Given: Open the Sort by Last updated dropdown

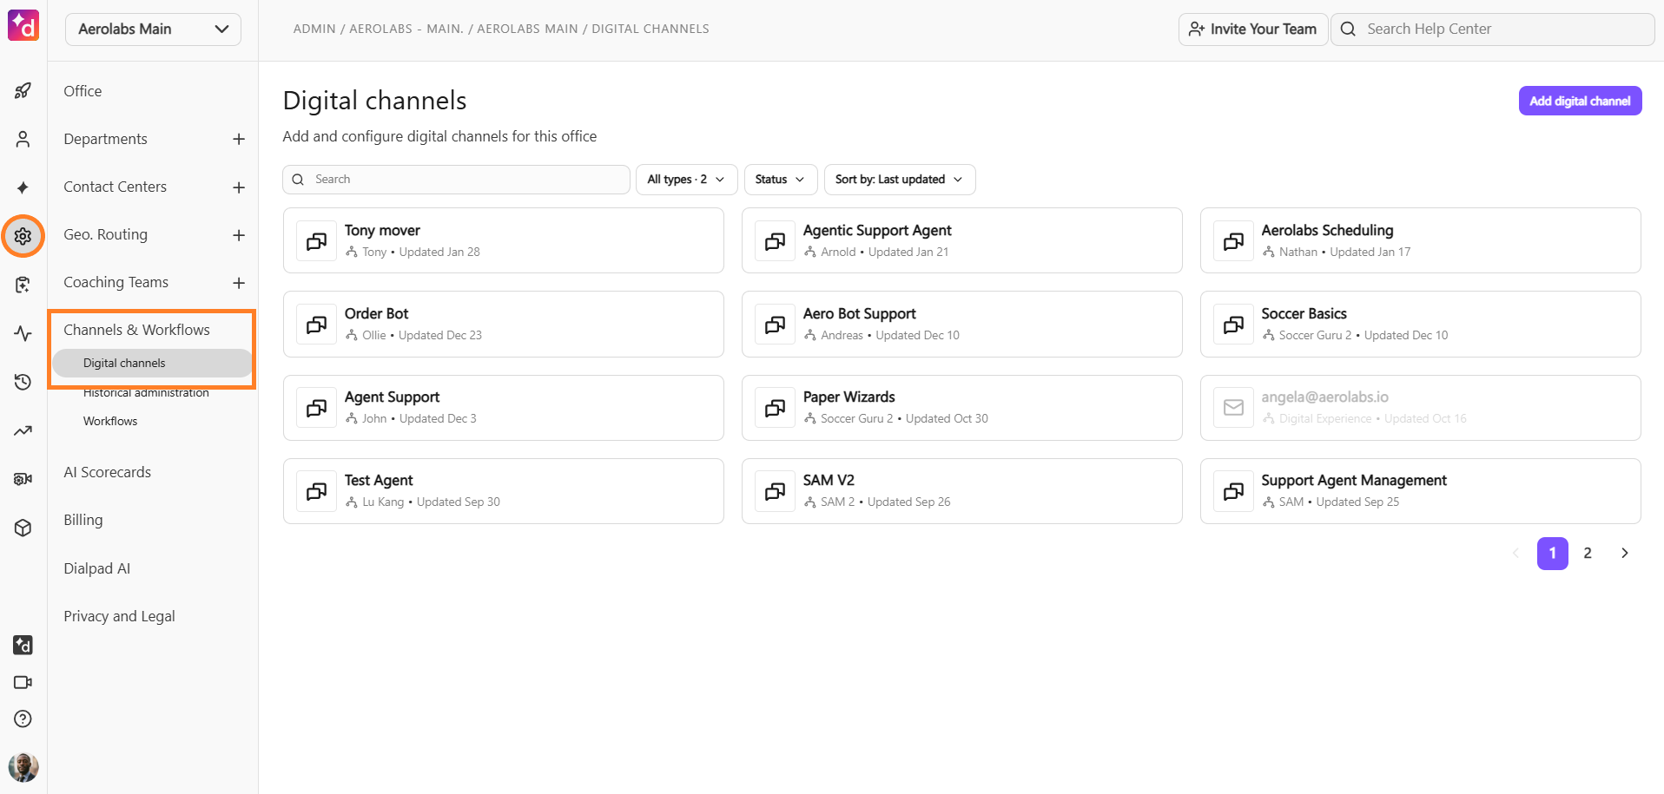Looking at the screenshot, I should pyautogui.click(x=900, y=180).
